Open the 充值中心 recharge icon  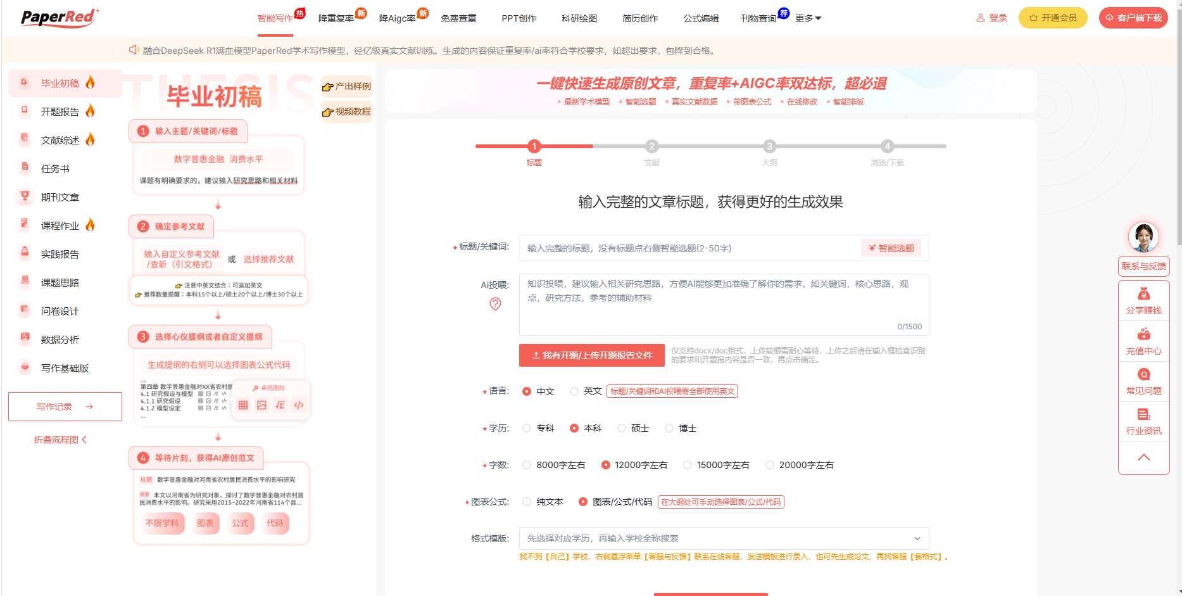(1143, 335)
